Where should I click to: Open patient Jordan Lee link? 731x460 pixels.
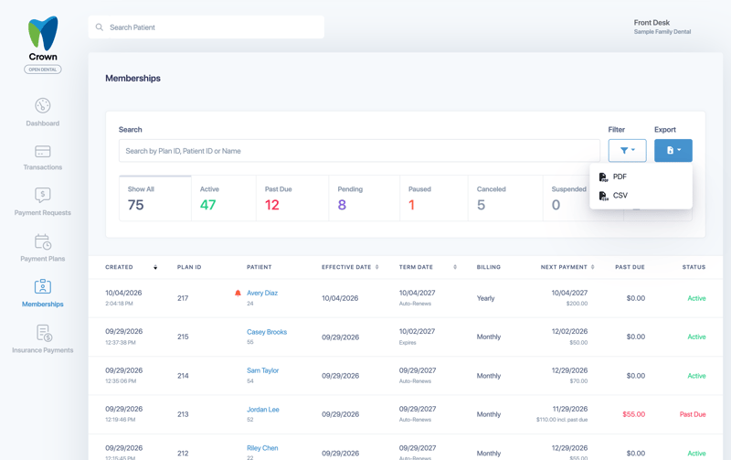[263, 410]
